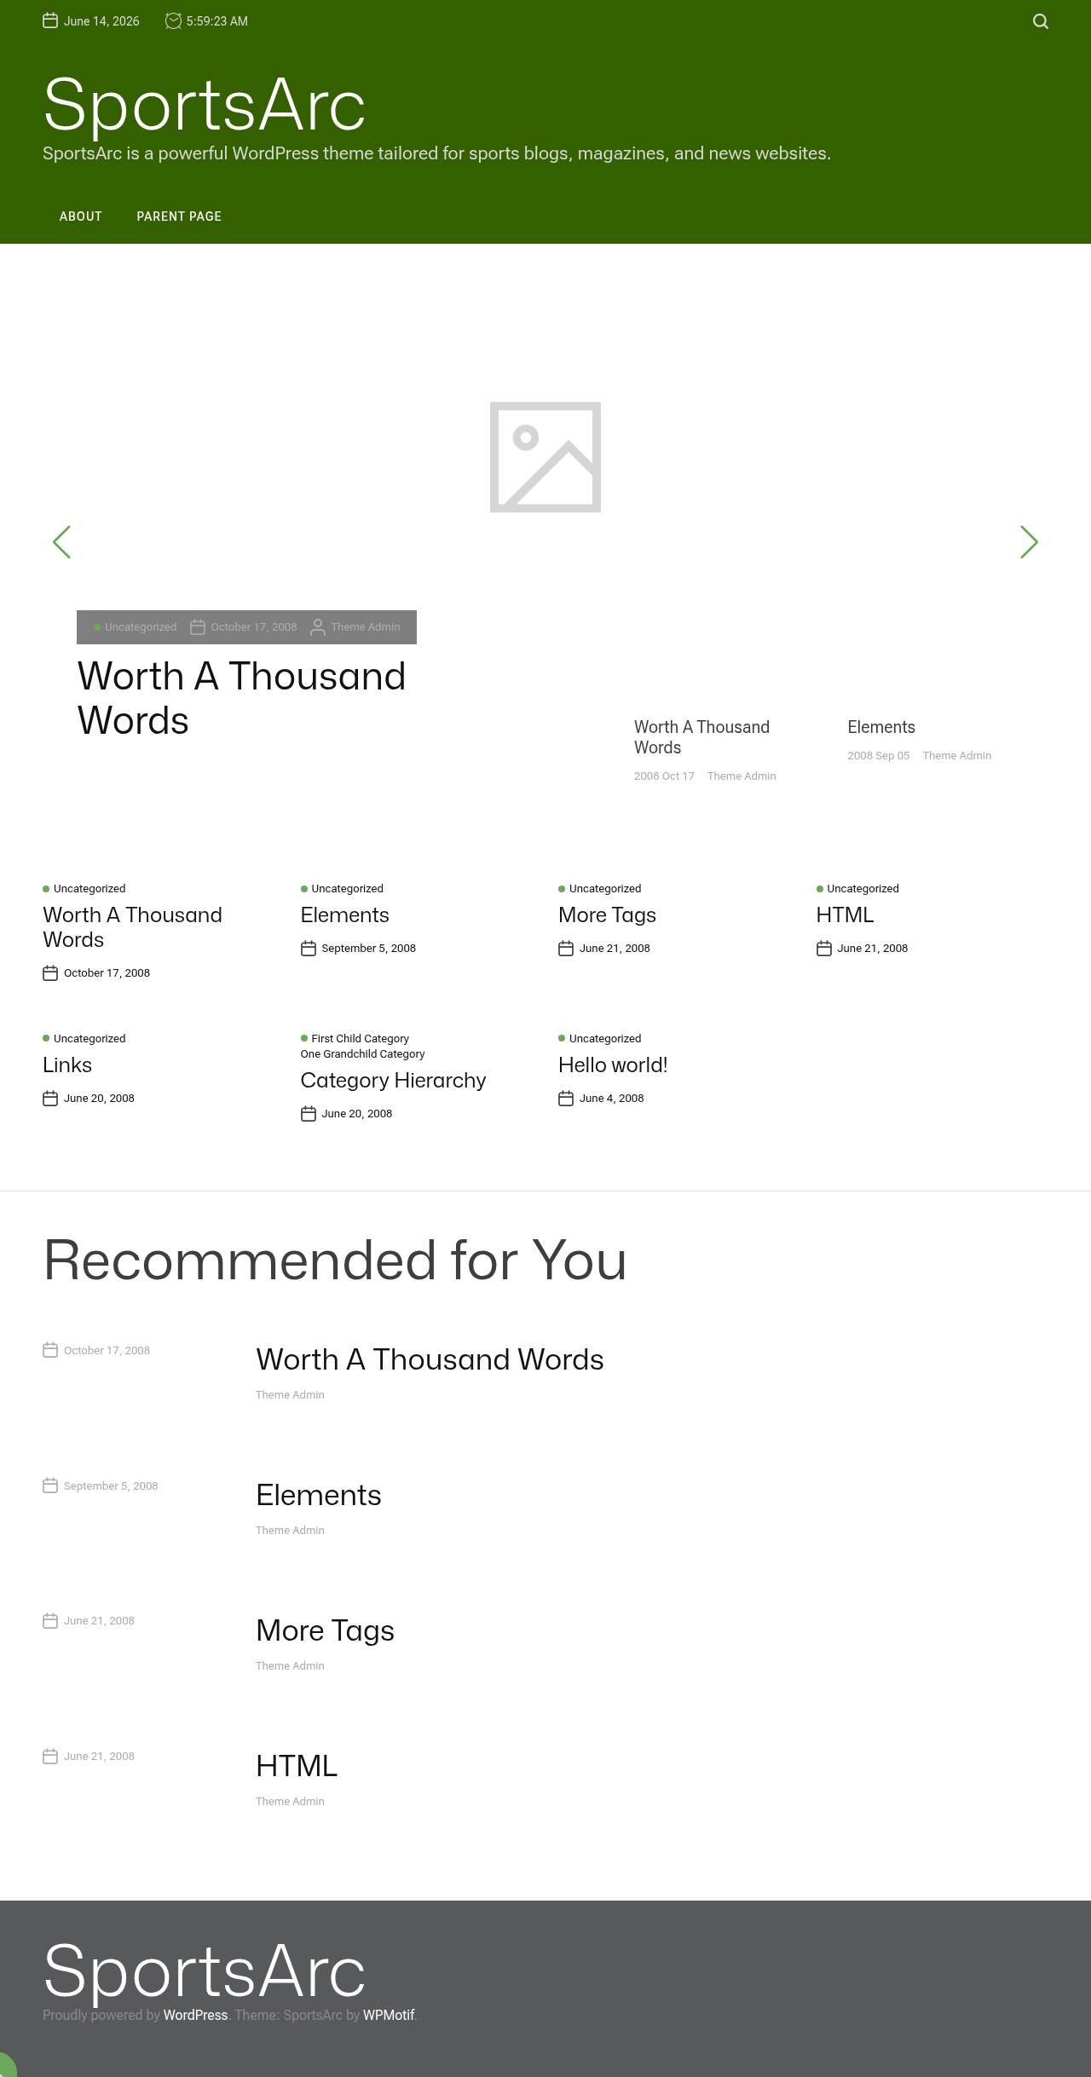Image resolution: width=1091 pixels, height=2077 pixels.
Task: Open Category Hierarchy post
Action: tap(393, 1080)
